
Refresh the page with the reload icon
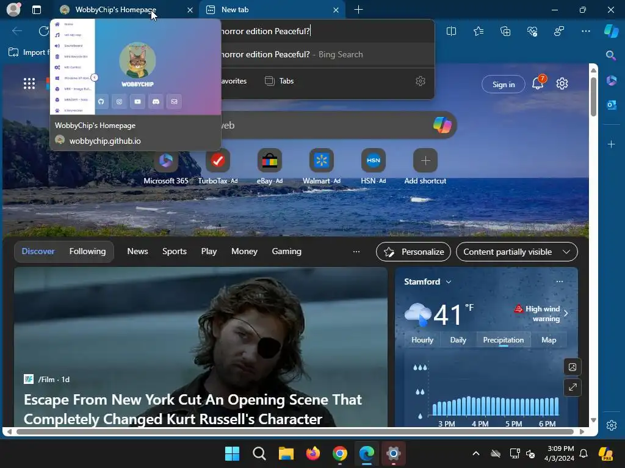pos(44,31)
